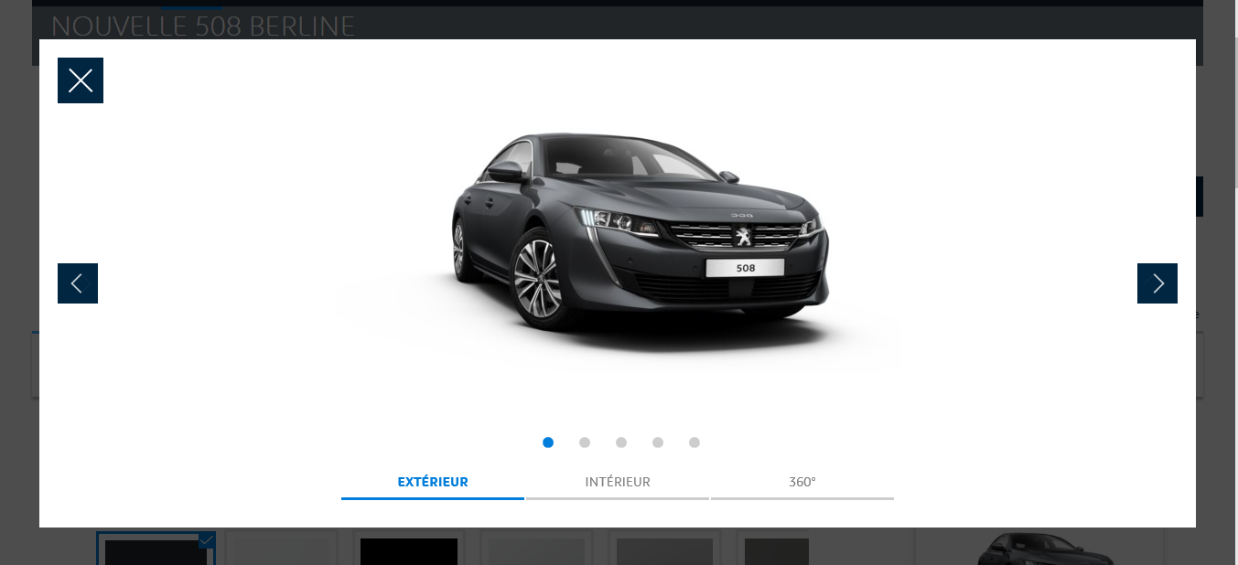Select the first blue carousel dot
1238x565 pixels.
[548, 442]
